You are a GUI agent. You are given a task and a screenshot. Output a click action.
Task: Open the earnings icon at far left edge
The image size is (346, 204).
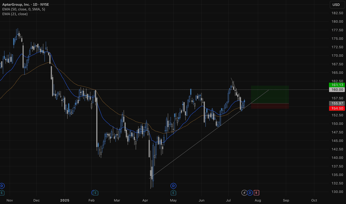point(2,193)
